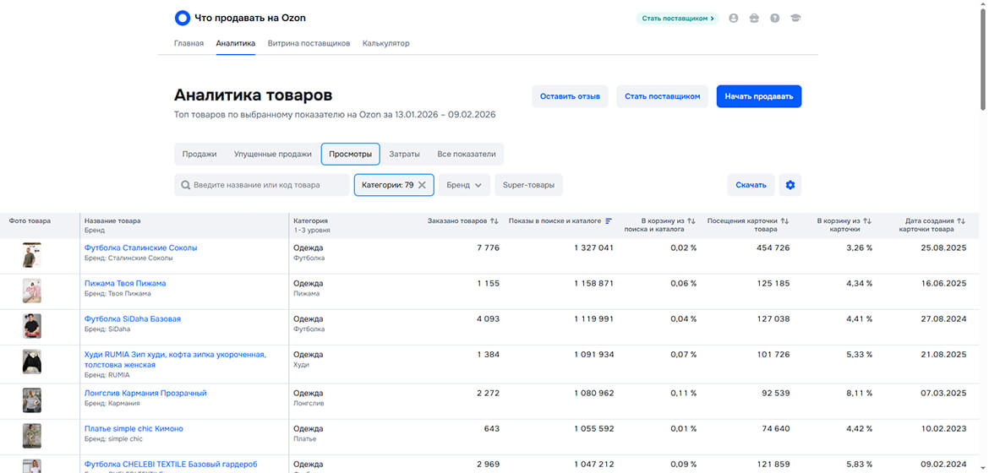Open Худи RUMIA Зип худи link
Screen dimensions: 989x473
tap(175, 360)
